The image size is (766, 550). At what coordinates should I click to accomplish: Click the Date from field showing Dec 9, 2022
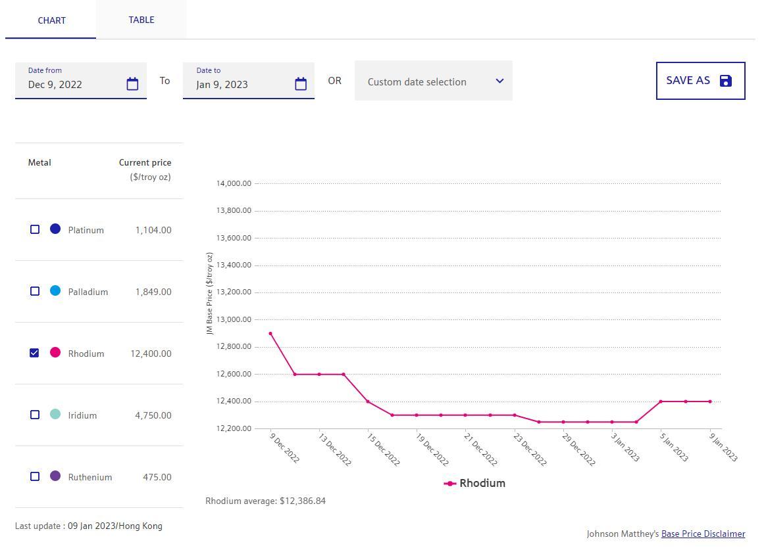(x=72, y=84)
